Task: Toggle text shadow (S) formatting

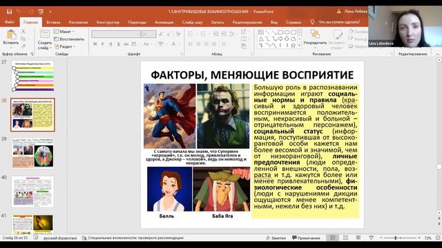Action: 118,44
